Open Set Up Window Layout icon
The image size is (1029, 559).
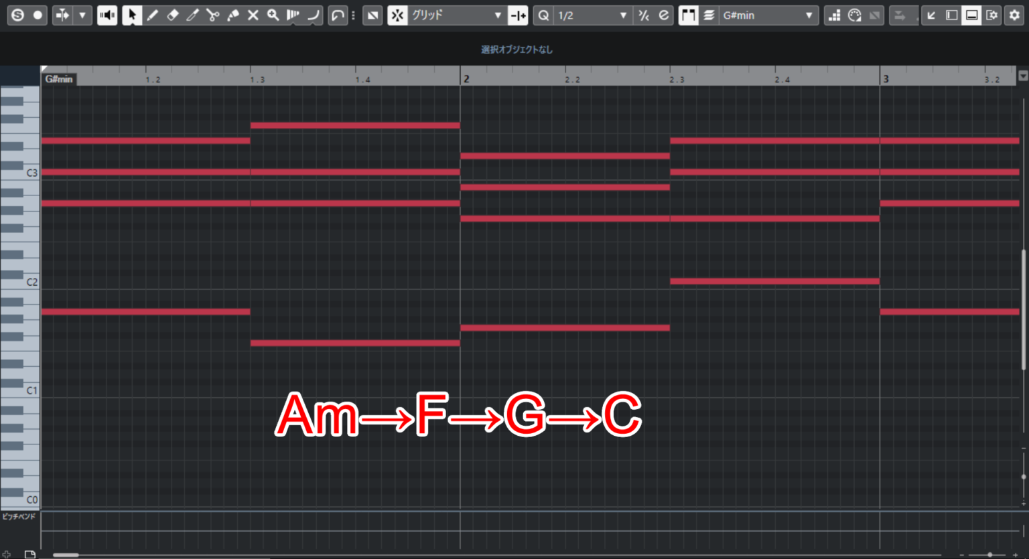pos(991,15)
